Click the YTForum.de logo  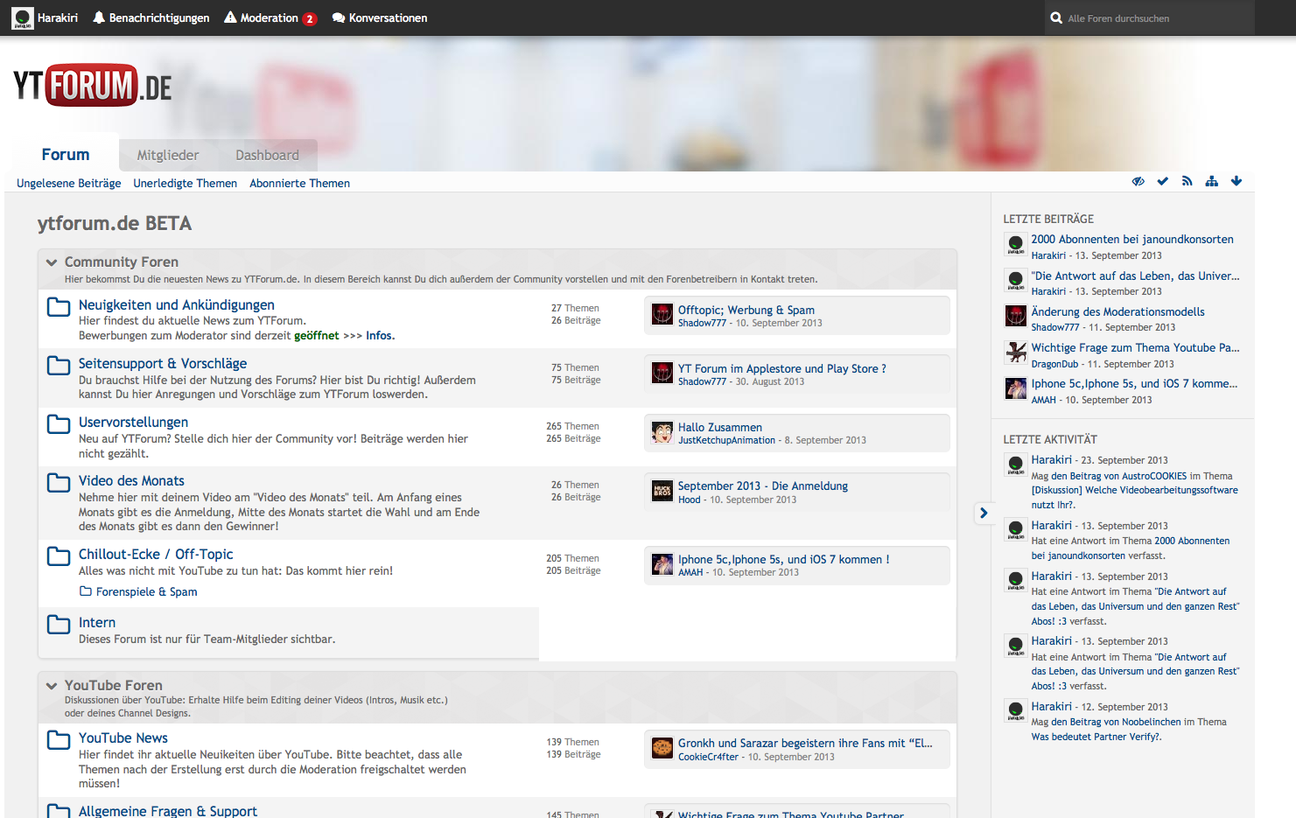click(x=93, y=86)
